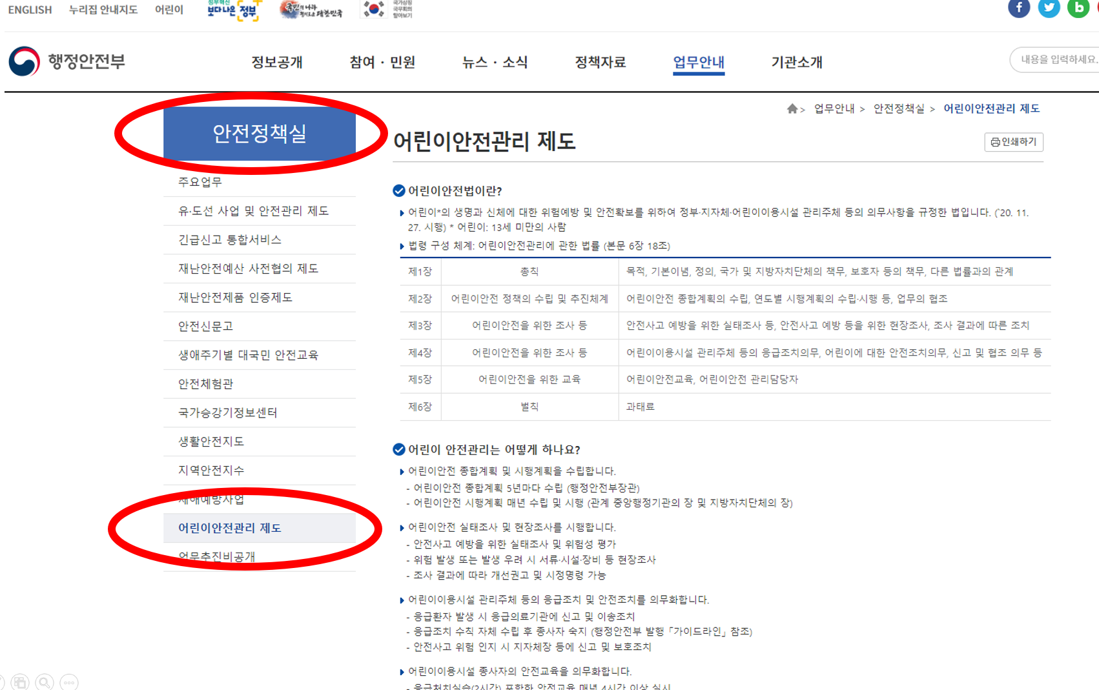Open 지역안전지수 in the sidebar
The width and height of the screenshot is (1099, 690).
[260, 471]
